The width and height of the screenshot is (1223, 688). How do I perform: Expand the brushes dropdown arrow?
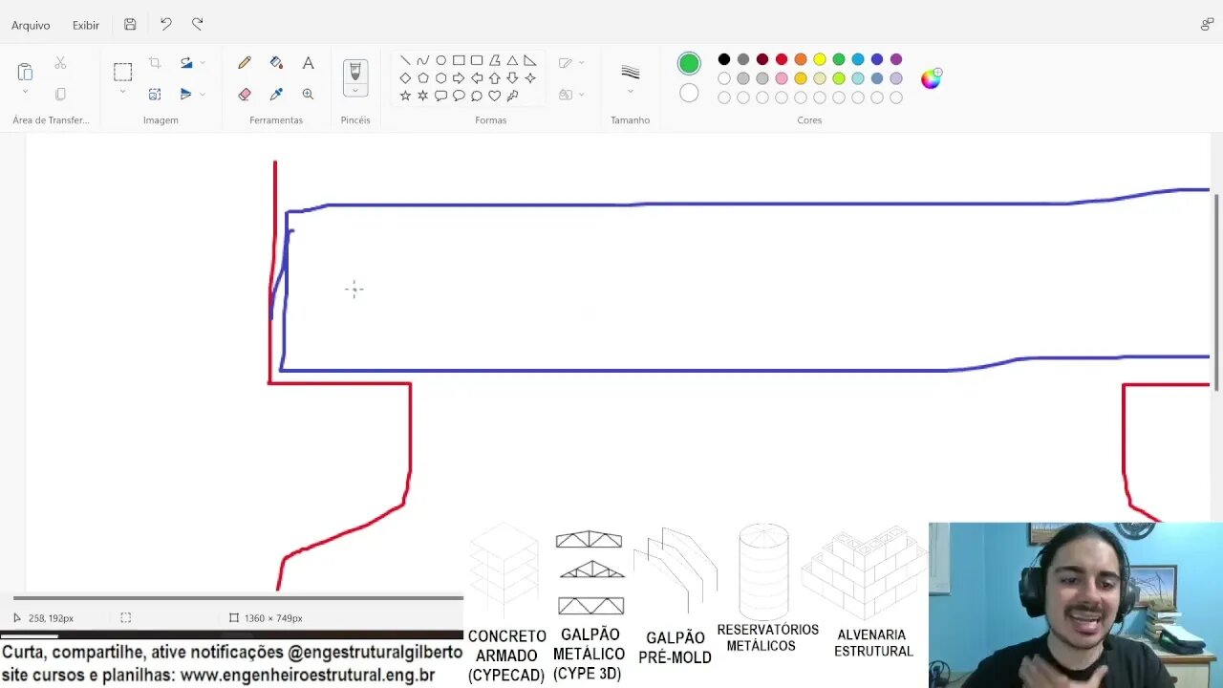point(355,92)
